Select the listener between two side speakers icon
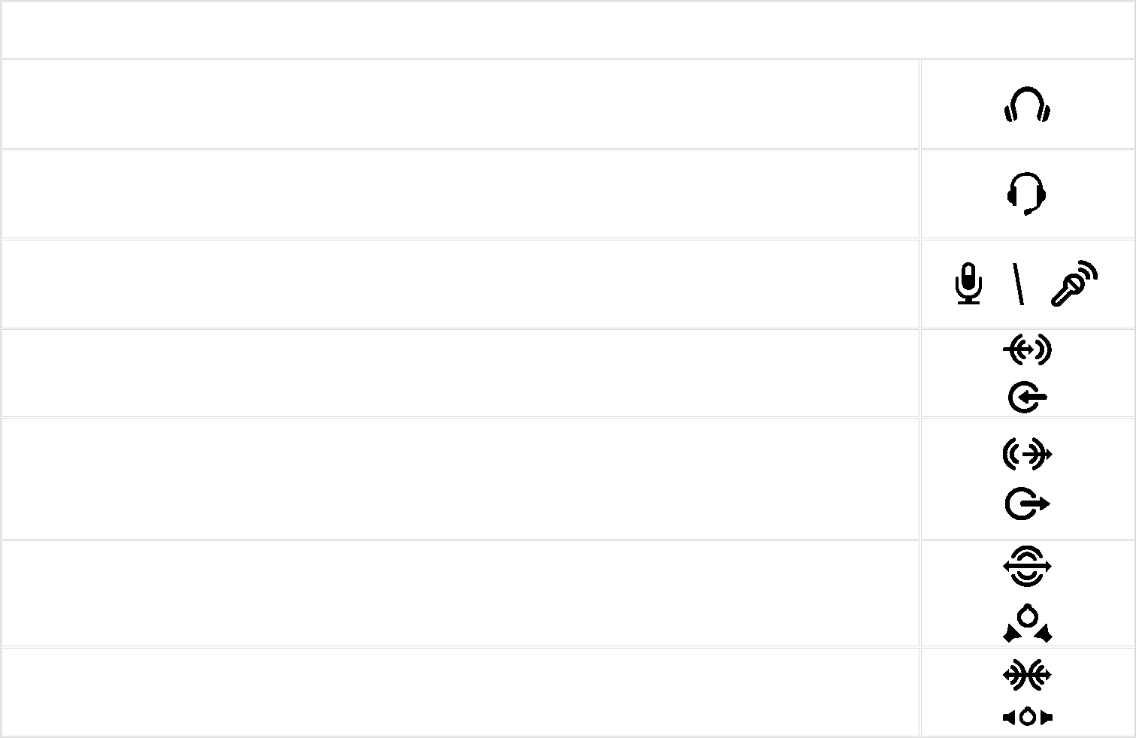The width and height of the screenshot is (1136, 738). (x=1028, y=718)
